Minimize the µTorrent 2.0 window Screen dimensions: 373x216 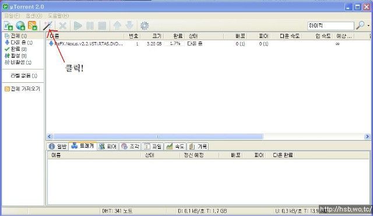coord(349,7)
